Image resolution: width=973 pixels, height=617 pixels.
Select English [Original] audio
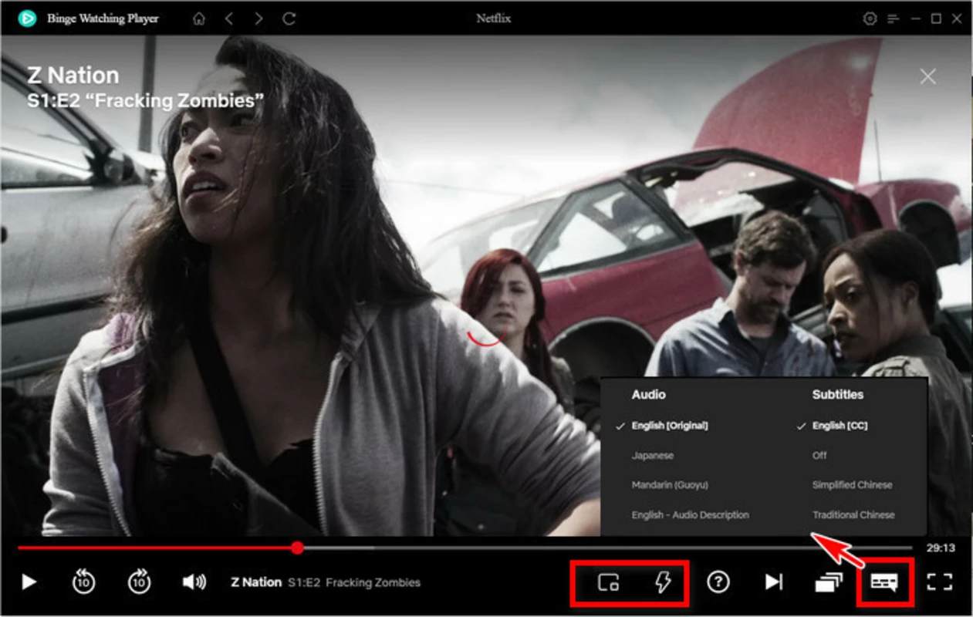[670, 426]
